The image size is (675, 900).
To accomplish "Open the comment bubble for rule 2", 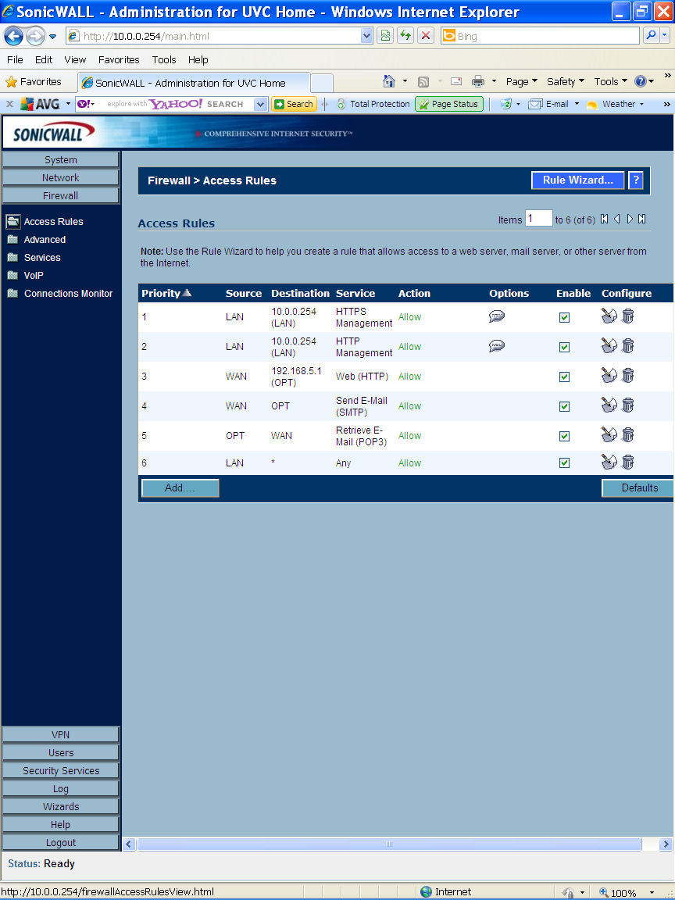I will click(497, 346).
